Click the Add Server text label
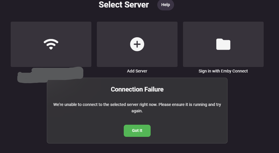 click(137, 71)
